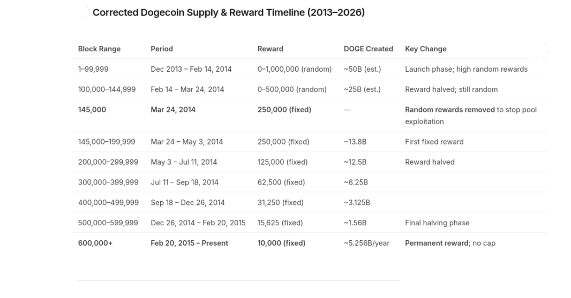Image resolution: width=571 pixels, height=298 pixels.
Task: Click the May 3 – Jul 11, 2014 period
Action: (184, 162)
